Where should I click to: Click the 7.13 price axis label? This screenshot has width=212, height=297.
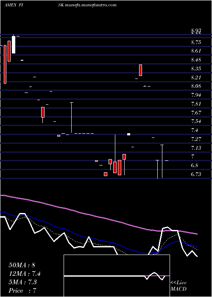click(196, 148)
